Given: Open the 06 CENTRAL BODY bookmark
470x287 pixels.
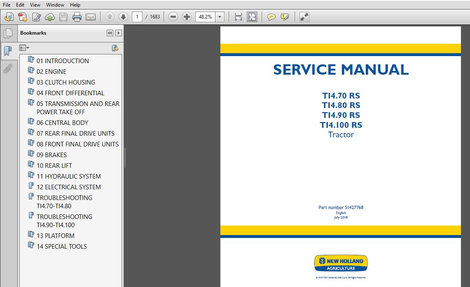Looking at the screenshot, I should click(x=62, y=123).
